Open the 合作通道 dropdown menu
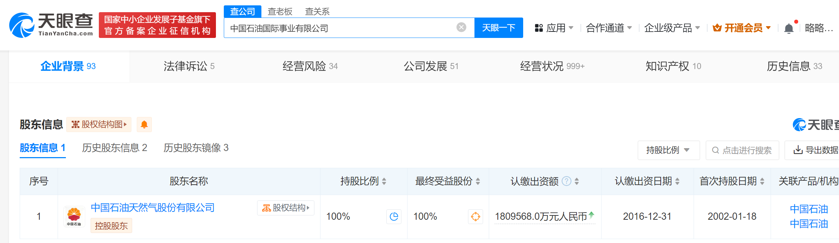Image resolution: width=839 pixels, height=243 pixels. [x=609, y=28]
